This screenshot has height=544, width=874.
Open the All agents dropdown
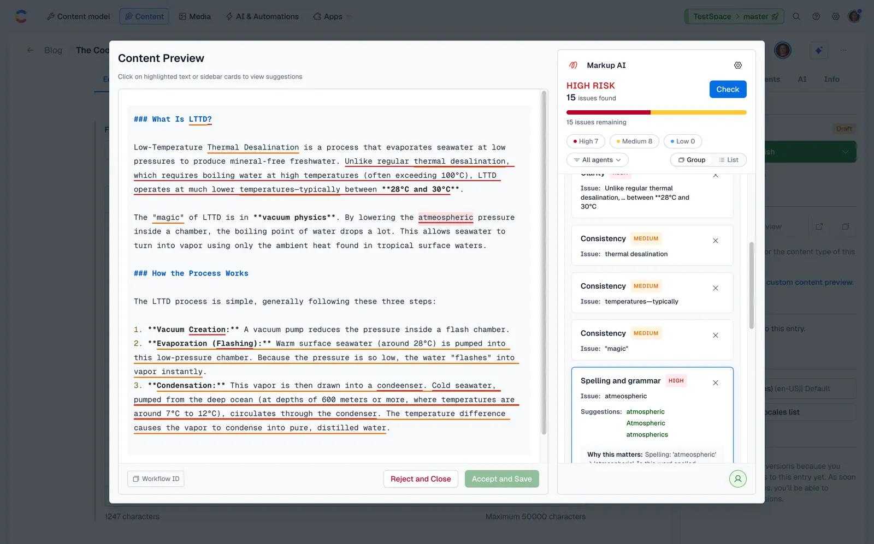(x=598, y=160)
